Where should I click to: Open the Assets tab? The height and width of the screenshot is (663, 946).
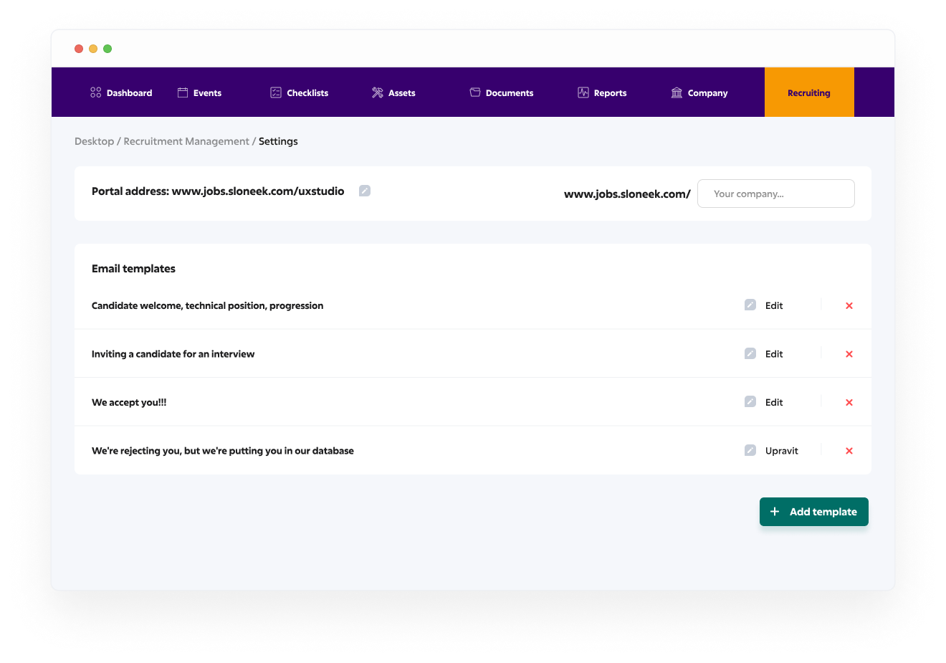pos(393,93)
